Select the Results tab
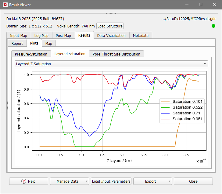Screen dimensions: 222x194 [x=84, y=35]
